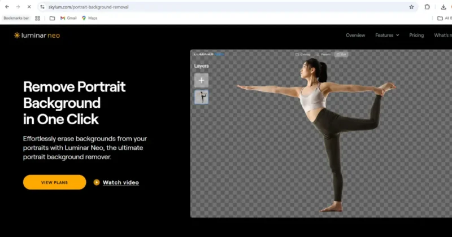The height and width of the screenshot is (237, 452).
Task: Open the All Bookmarks folder
Action: 444,18
